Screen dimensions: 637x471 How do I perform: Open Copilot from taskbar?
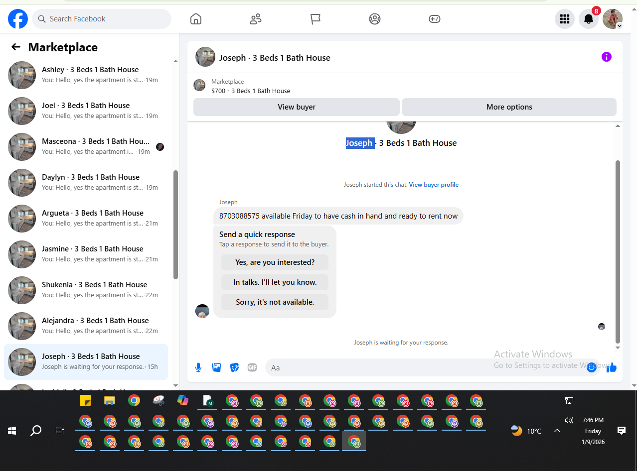(x=183, y=400)
